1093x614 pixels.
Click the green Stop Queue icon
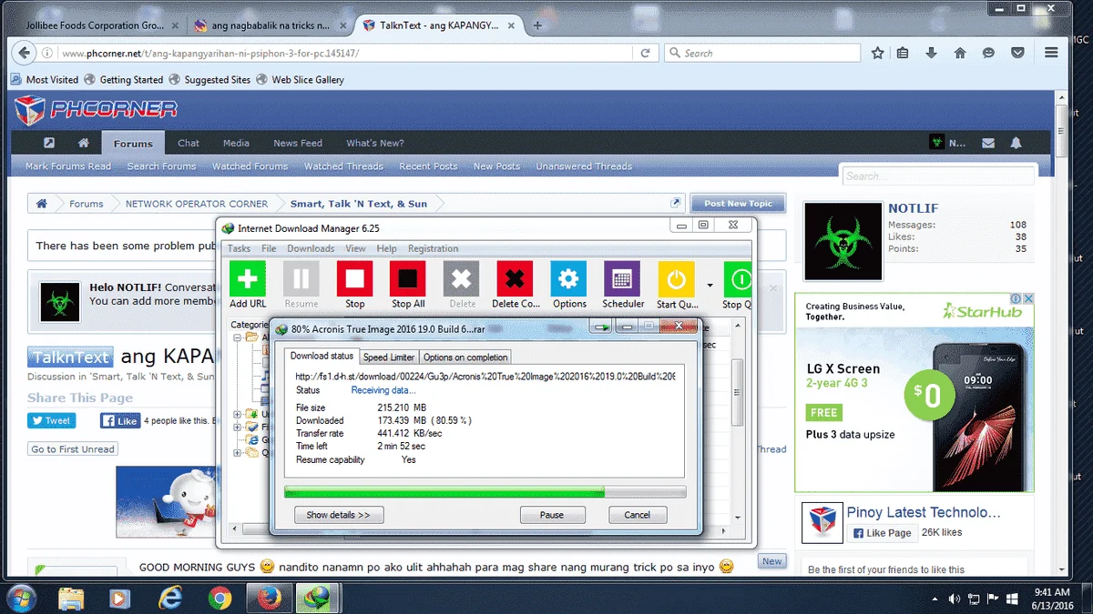point(738,278)
